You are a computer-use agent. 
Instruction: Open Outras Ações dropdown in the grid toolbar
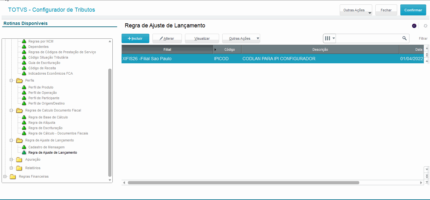coord(241,38)
